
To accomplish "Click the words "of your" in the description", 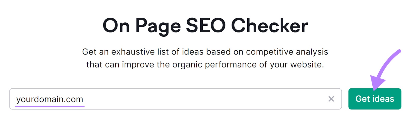I will pyautogui.click(x=273, y=64).
